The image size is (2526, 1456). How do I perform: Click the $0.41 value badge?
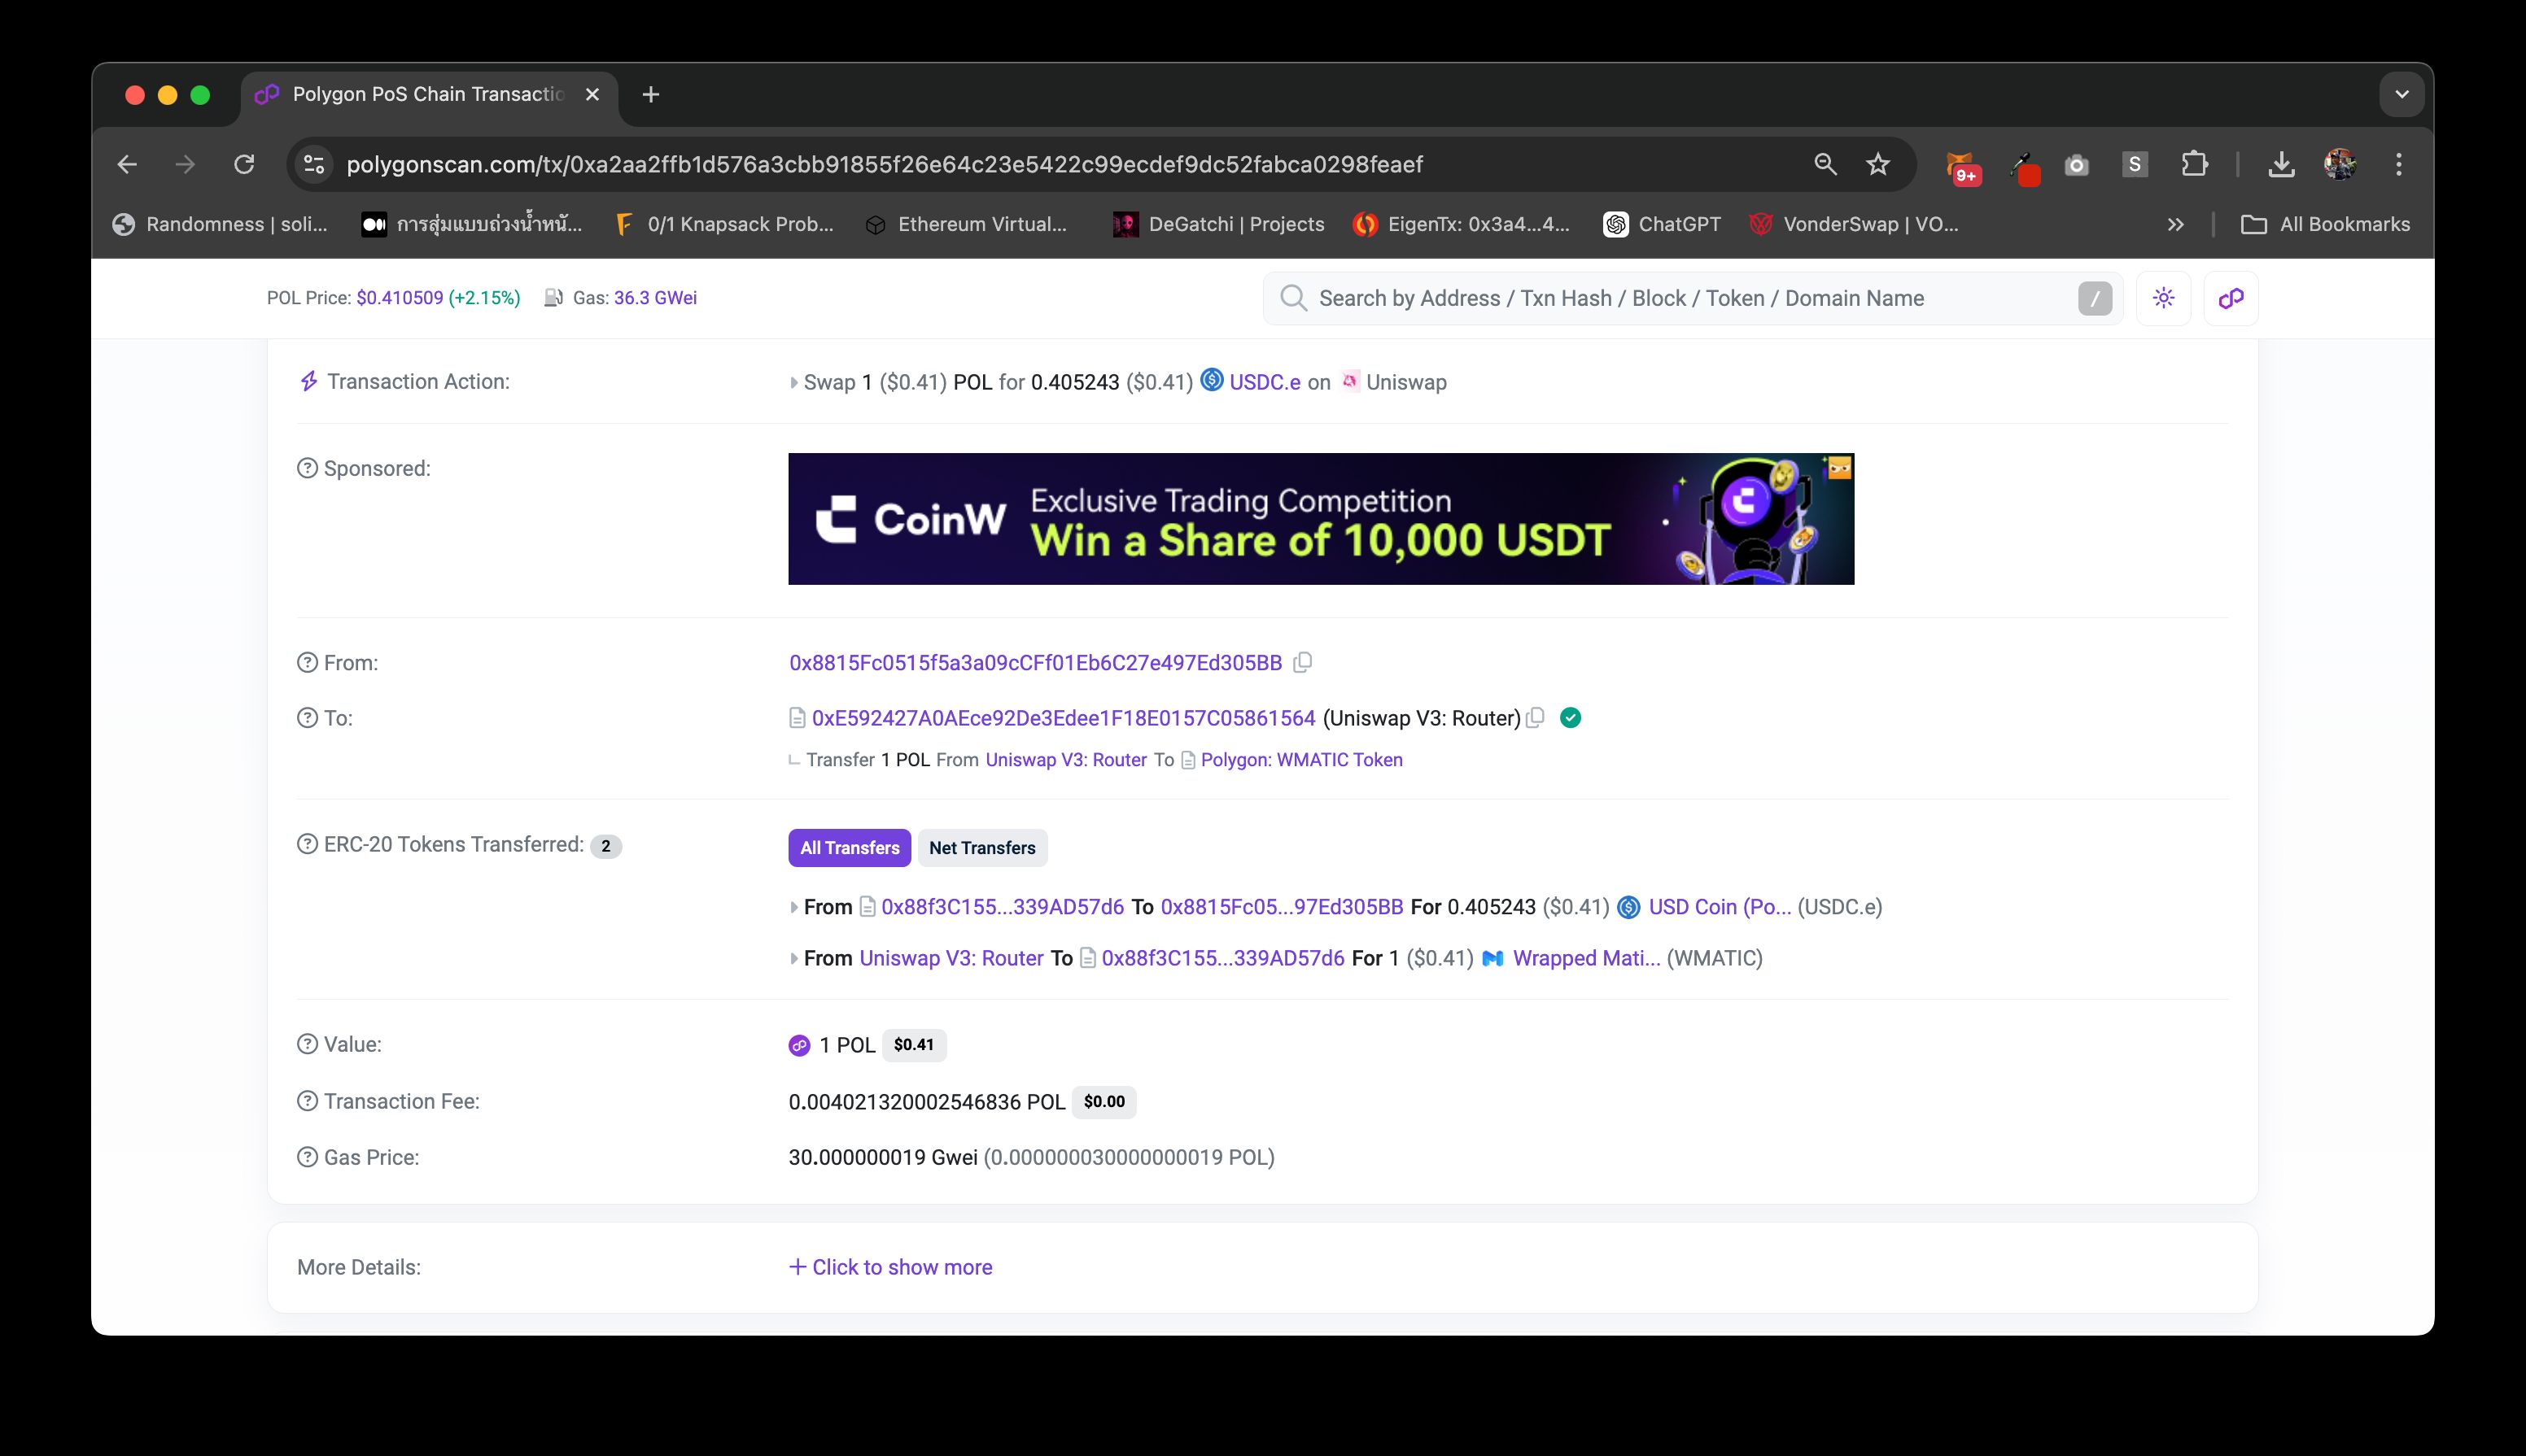913,1045
